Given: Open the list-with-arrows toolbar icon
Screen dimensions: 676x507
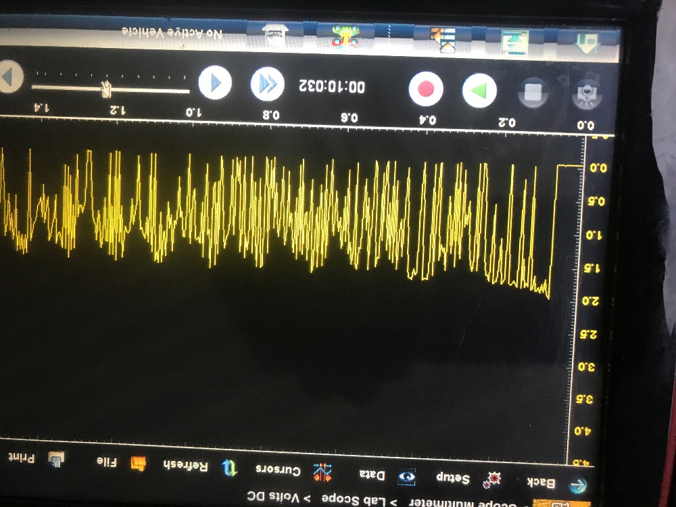Looking at the screenshot, I should tap(443, 40).
